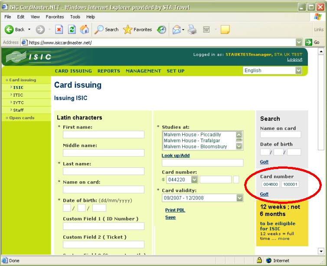Switch to the MANAGEMENT tab

coord(143,71)
